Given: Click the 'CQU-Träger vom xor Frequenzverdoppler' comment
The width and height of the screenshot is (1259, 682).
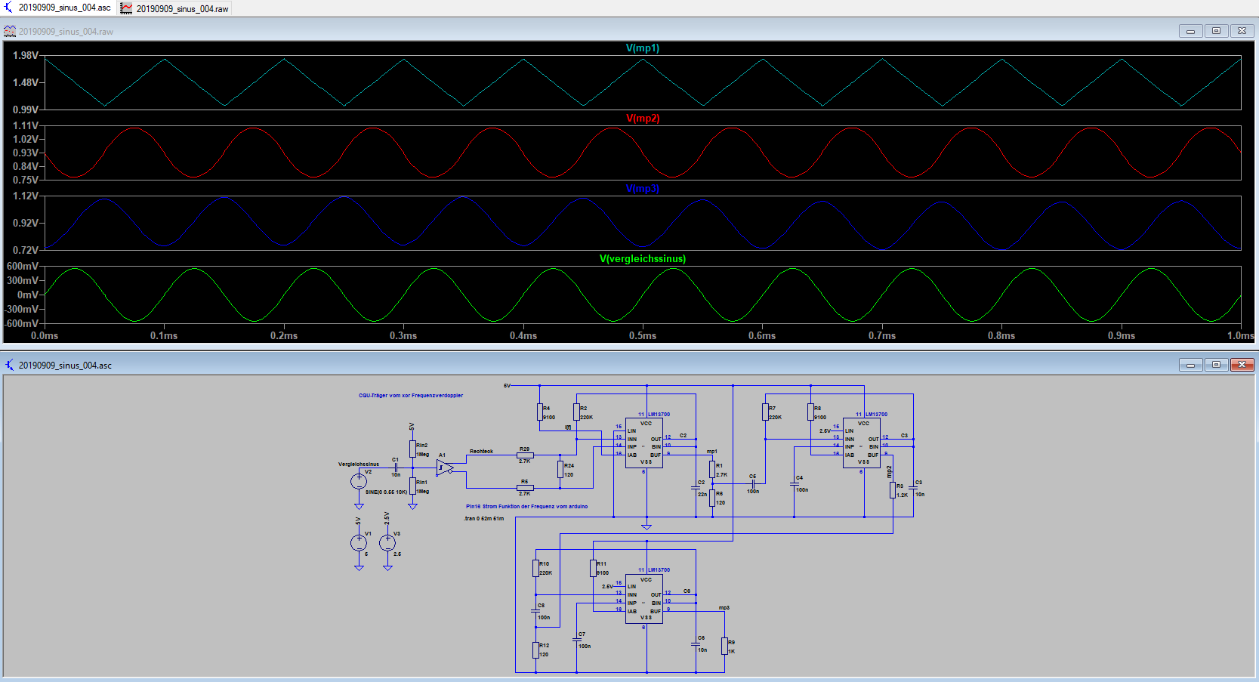Looking at the screenshot, I should [x=411, y=395].
